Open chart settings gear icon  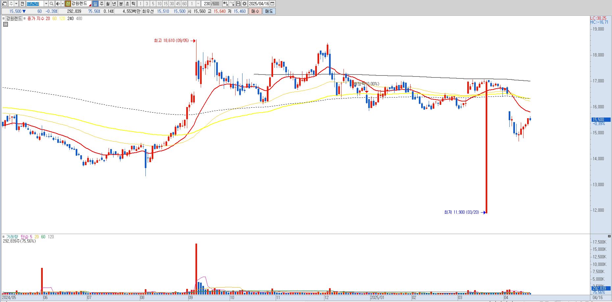[244, 4]
